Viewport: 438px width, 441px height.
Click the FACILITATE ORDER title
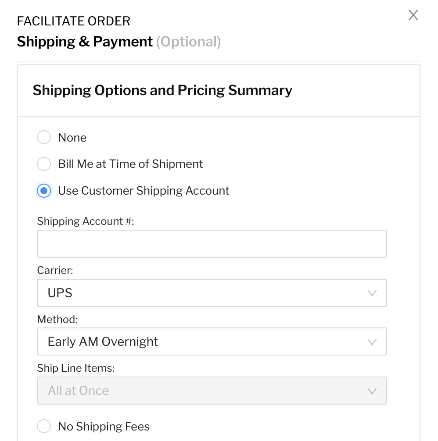[73, 21]
